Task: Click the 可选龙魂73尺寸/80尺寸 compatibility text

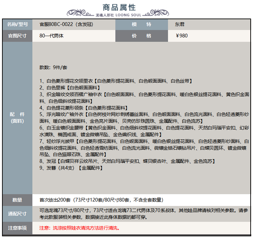Action: (144, 214)
